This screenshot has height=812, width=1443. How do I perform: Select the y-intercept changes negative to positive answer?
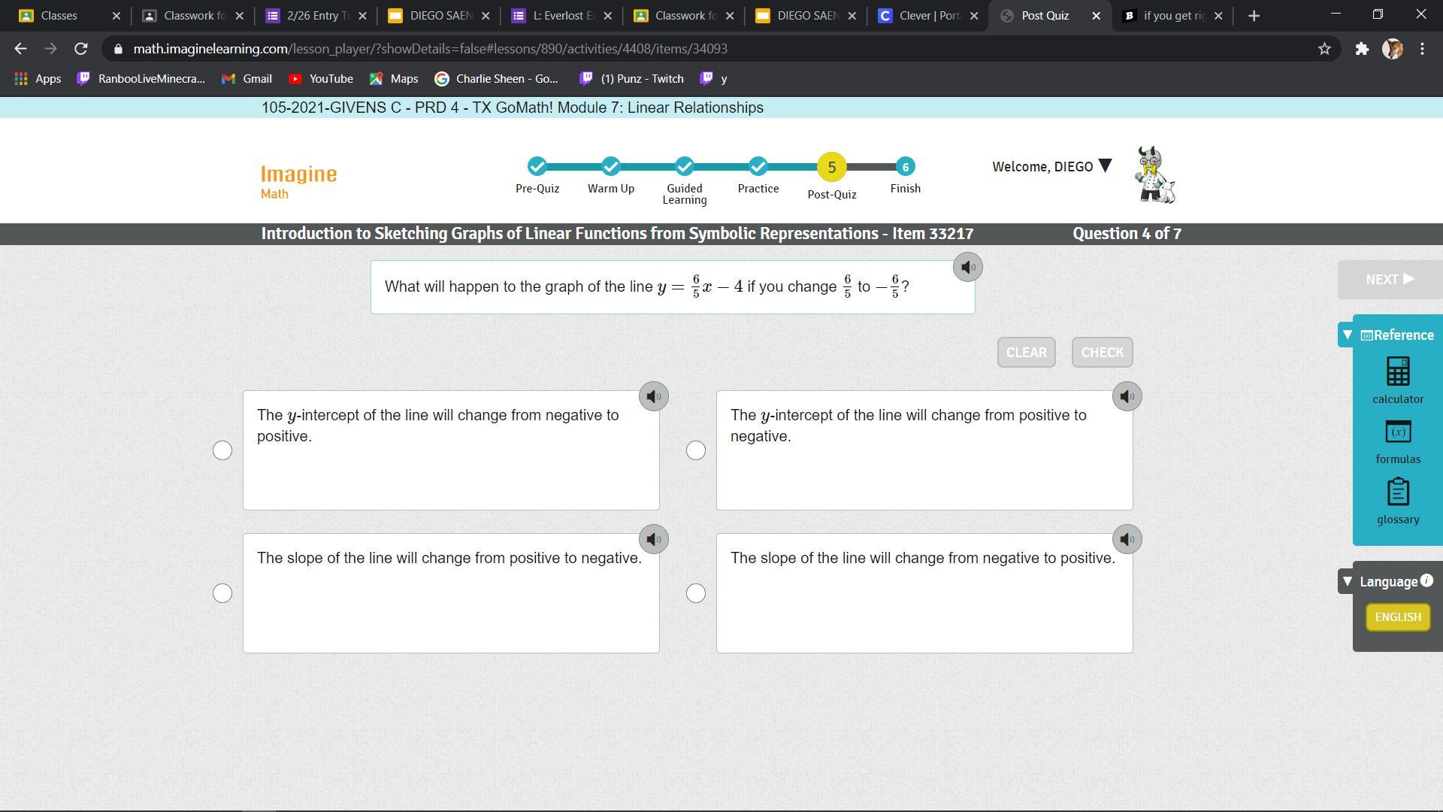click(x=222, y=450)
